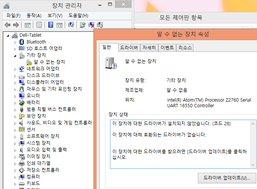Click the Device Manager title bar icon
This screenshot has height=189, width=257.
point(6,6)
